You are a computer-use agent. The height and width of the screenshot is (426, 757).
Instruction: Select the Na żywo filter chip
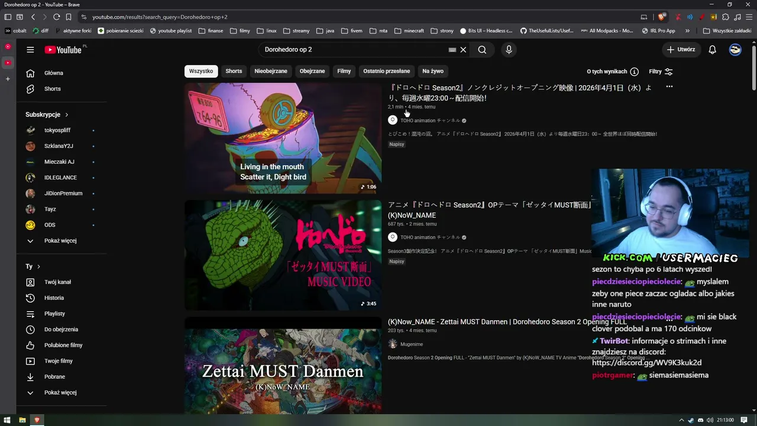pyautogui.click(x=433, y=71)
